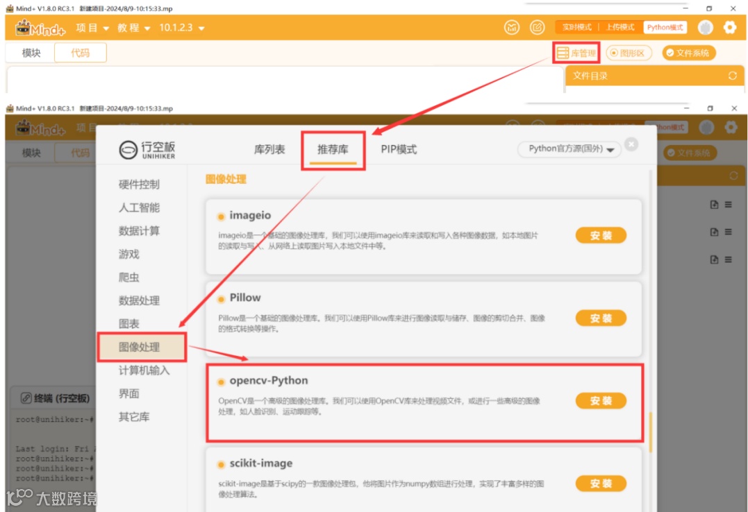Image resolution: width=748 pixels, height=512 pixels.
Task: Click dimmed refresh icon in background file panel
Action: pos(733,176)
